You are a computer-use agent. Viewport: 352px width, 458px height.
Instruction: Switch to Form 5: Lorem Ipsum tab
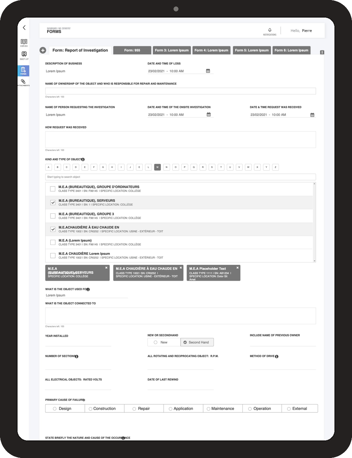[x=252, y=50]
